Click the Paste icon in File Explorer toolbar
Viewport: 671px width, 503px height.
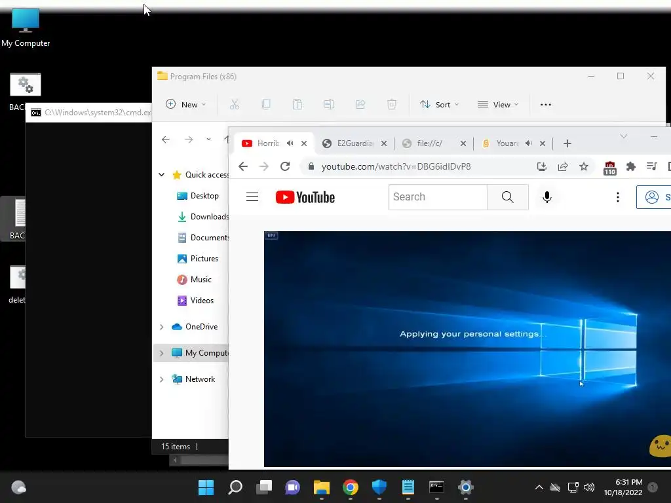297,104
